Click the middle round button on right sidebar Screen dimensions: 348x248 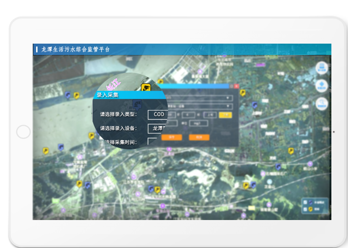322,86
